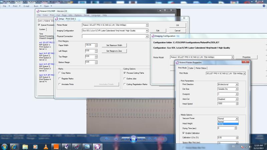
Task: Enable Annotate Prints checkbox
Action: 60,84
